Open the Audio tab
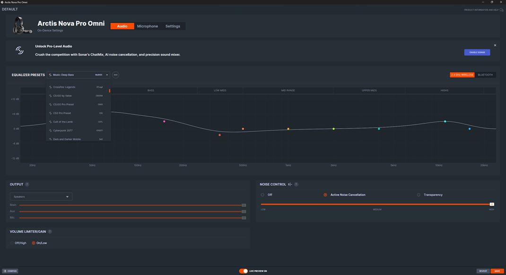This screenshot has width=506, height=275. (x=122, y=26)
